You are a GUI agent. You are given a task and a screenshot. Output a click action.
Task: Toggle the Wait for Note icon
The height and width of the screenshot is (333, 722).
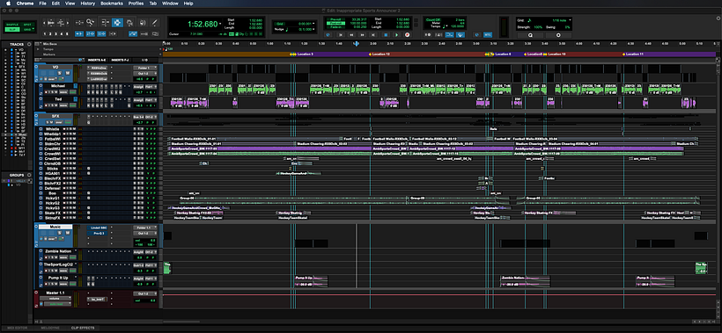428,35
